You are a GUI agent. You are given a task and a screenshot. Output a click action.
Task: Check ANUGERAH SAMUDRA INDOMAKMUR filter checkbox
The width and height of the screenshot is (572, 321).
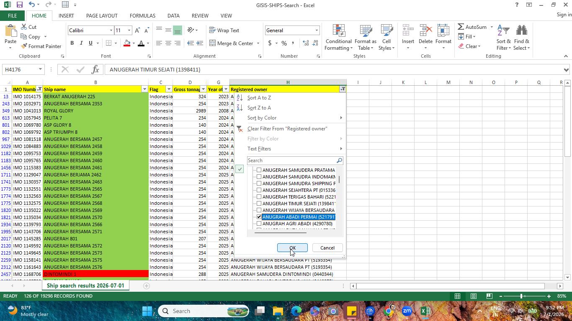point(259,177)
